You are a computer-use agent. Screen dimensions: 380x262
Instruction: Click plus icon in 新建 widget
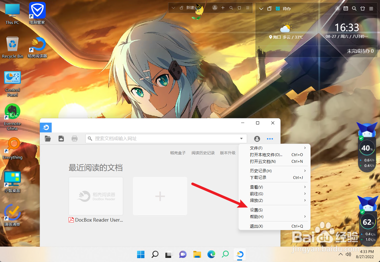tap(223, 8)
